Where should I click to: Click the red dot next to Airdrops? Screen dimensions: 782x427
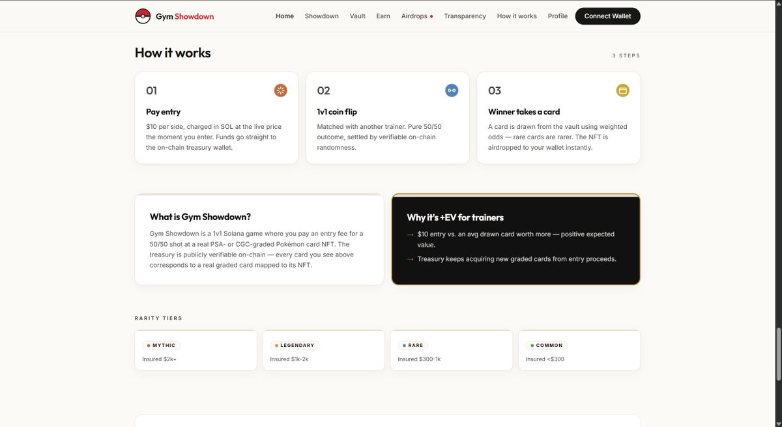(431, 16)
